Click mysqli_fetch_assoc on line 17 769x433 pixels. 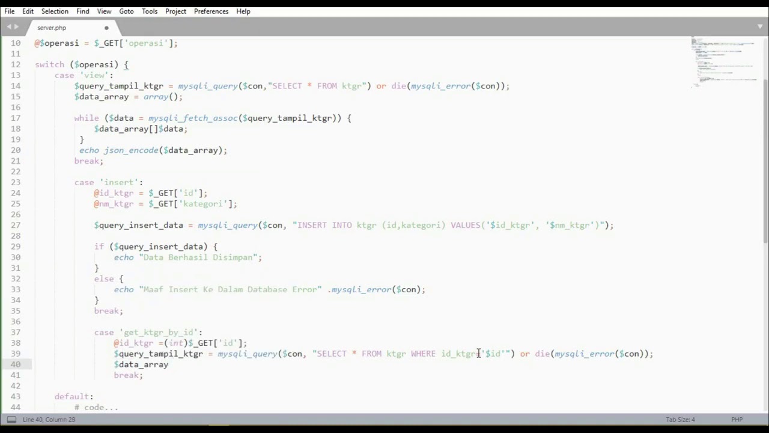click(x=193, y=118)
